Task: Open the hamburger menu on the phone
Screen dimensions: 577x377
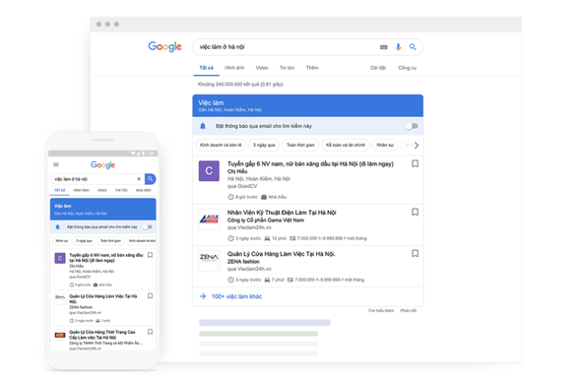Action: [x=56, y=164]
